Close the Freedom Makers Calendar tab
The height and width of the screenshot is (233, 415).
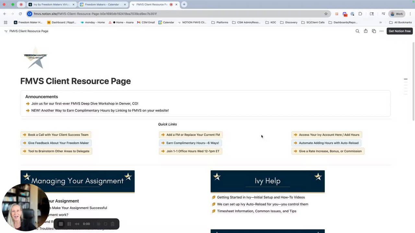coord(125,5)
